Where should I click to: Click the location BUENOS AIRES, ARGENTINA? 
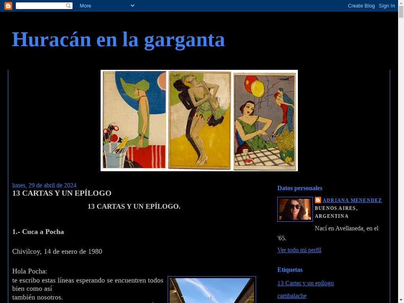pyautogui.click(x=336, y=212)
